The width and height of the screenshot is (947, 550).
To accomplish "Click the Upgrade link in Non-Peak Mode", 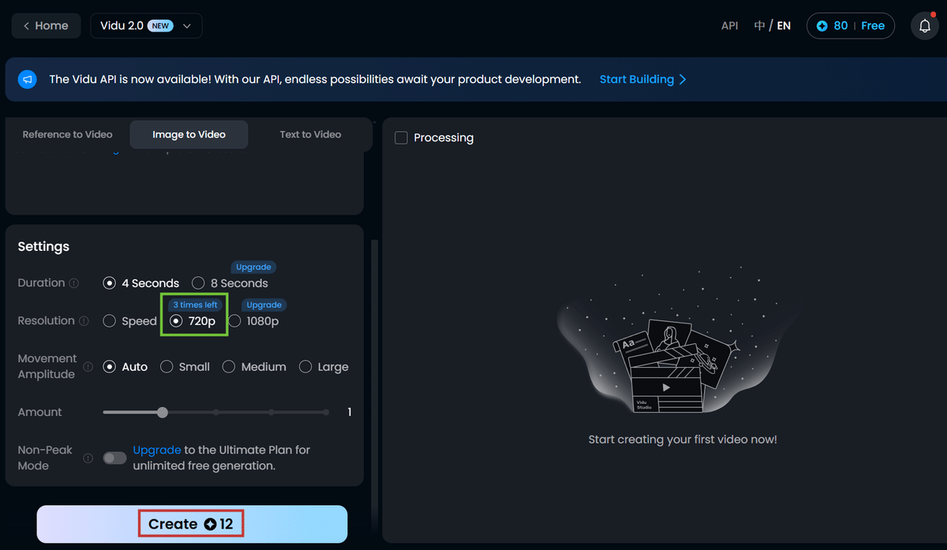I will point(157,451).
